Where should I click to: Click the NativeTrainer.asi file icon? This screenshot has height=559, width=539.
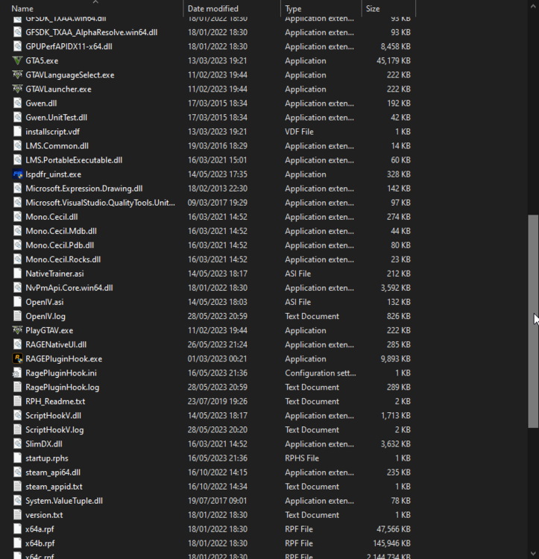(x=17, y=274)
